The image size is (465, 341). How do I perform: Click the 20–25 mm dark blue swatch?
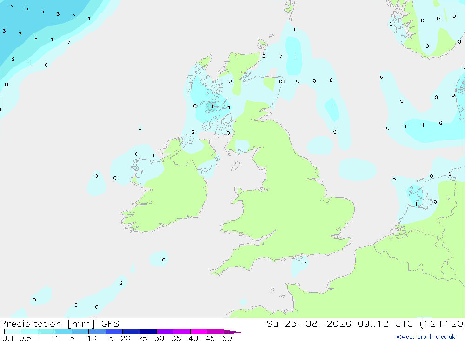coord(131,332)
